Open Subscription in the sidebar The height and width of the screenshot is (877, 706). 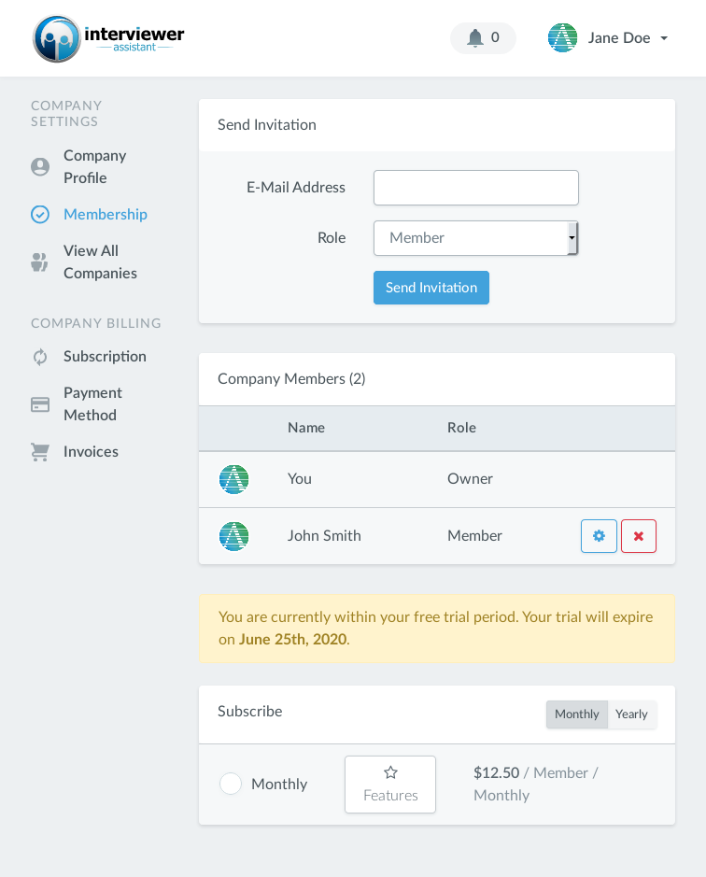coord(105,357)
